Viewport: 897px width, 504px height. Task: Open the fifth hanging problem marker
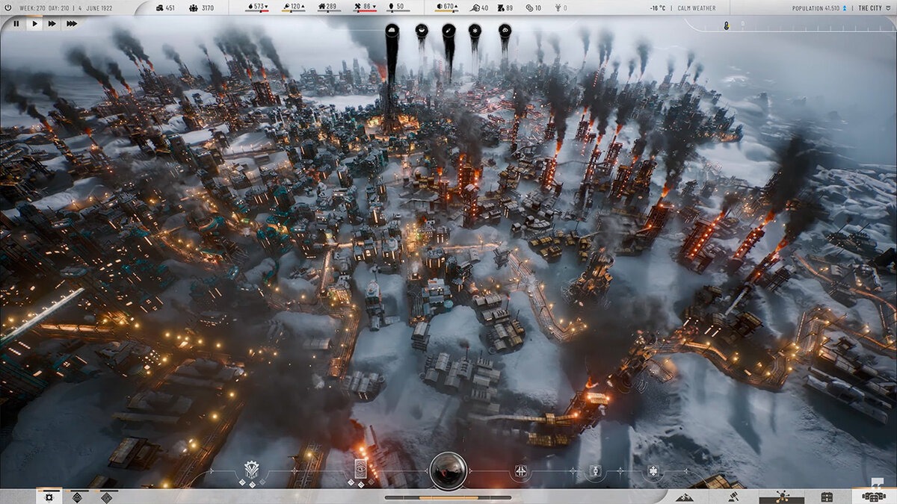point(505,31)
